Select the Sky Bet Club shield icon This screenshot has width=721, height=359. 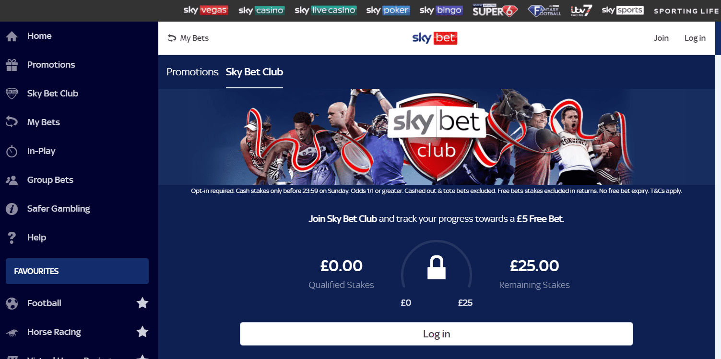tap(12, 94)
